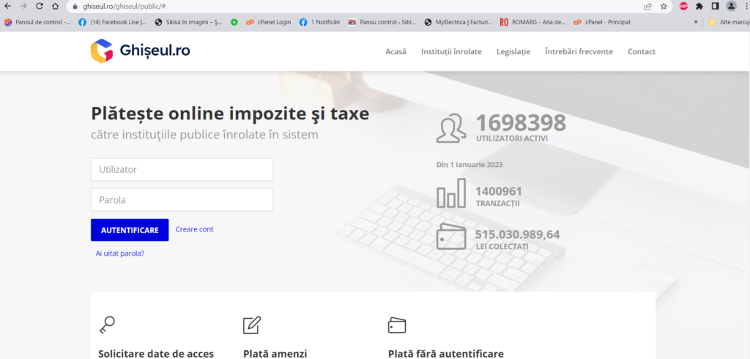Open the browser three-dot menu
Screen dimensions: 750x359
coord(746,6)
